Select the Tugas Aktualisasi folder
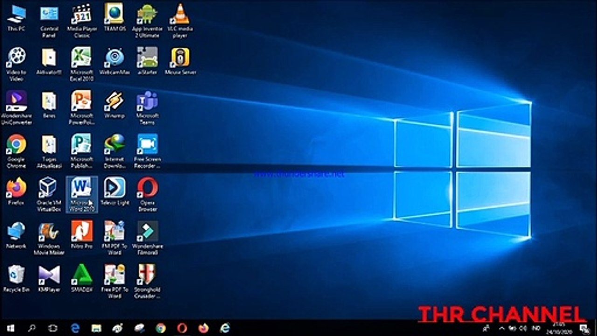The height and width of the screenshot is (336, 597). pos(49,151)
